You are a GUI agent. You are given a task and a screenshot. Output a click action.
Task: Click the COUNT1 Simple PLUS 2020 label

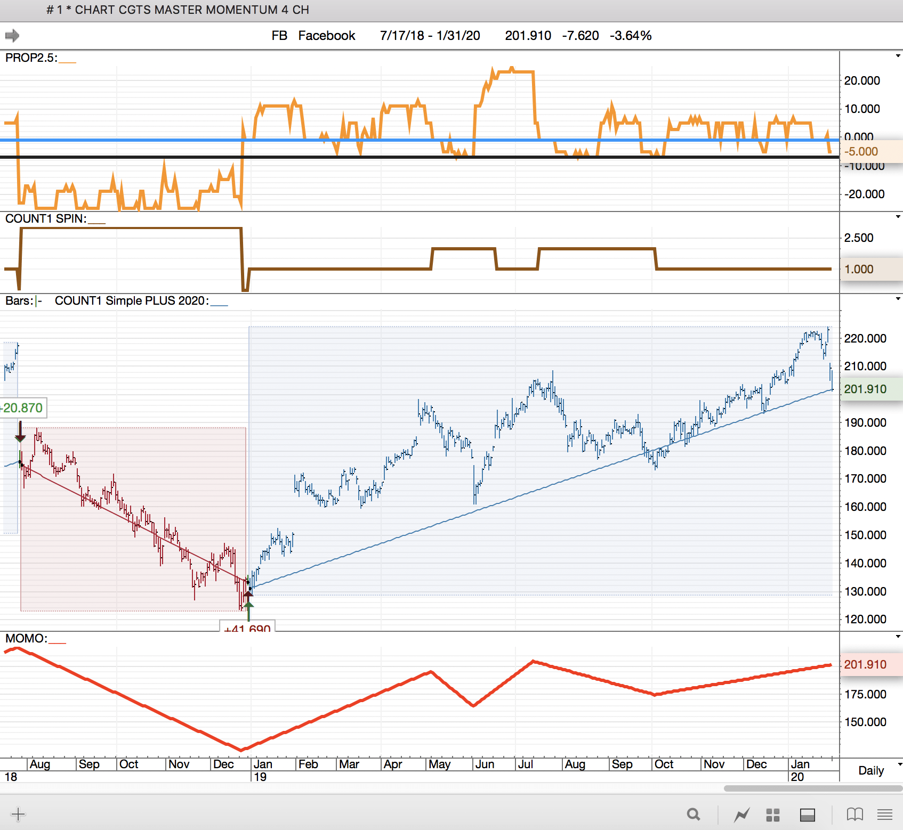point(132,300)
